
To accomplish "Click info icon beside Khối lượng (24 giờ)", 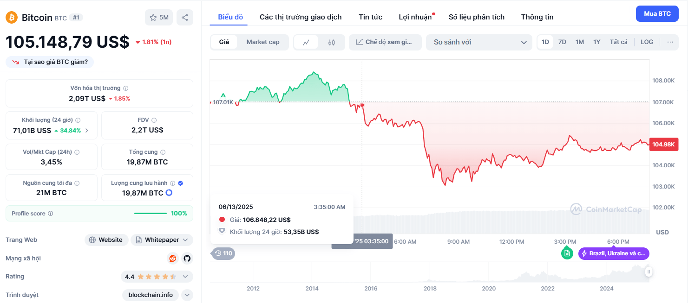I will click(x=78, y=120).
